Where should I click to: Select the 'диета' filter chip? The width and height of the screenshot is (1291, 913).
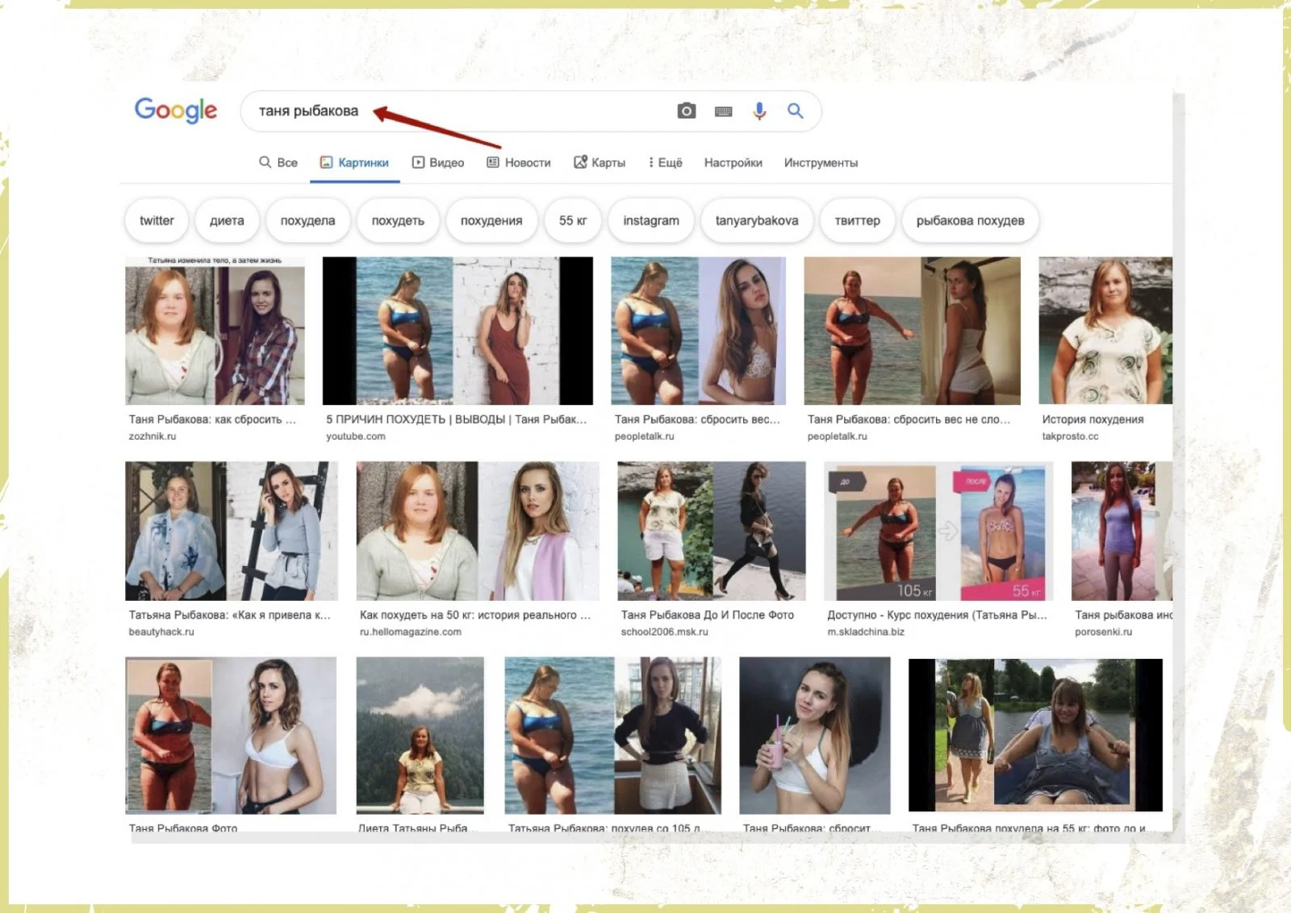(x=227, y=221)
